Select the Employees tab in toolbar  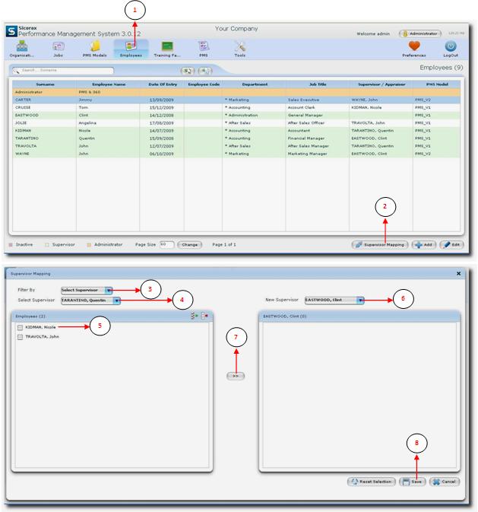tap(131, 48)
